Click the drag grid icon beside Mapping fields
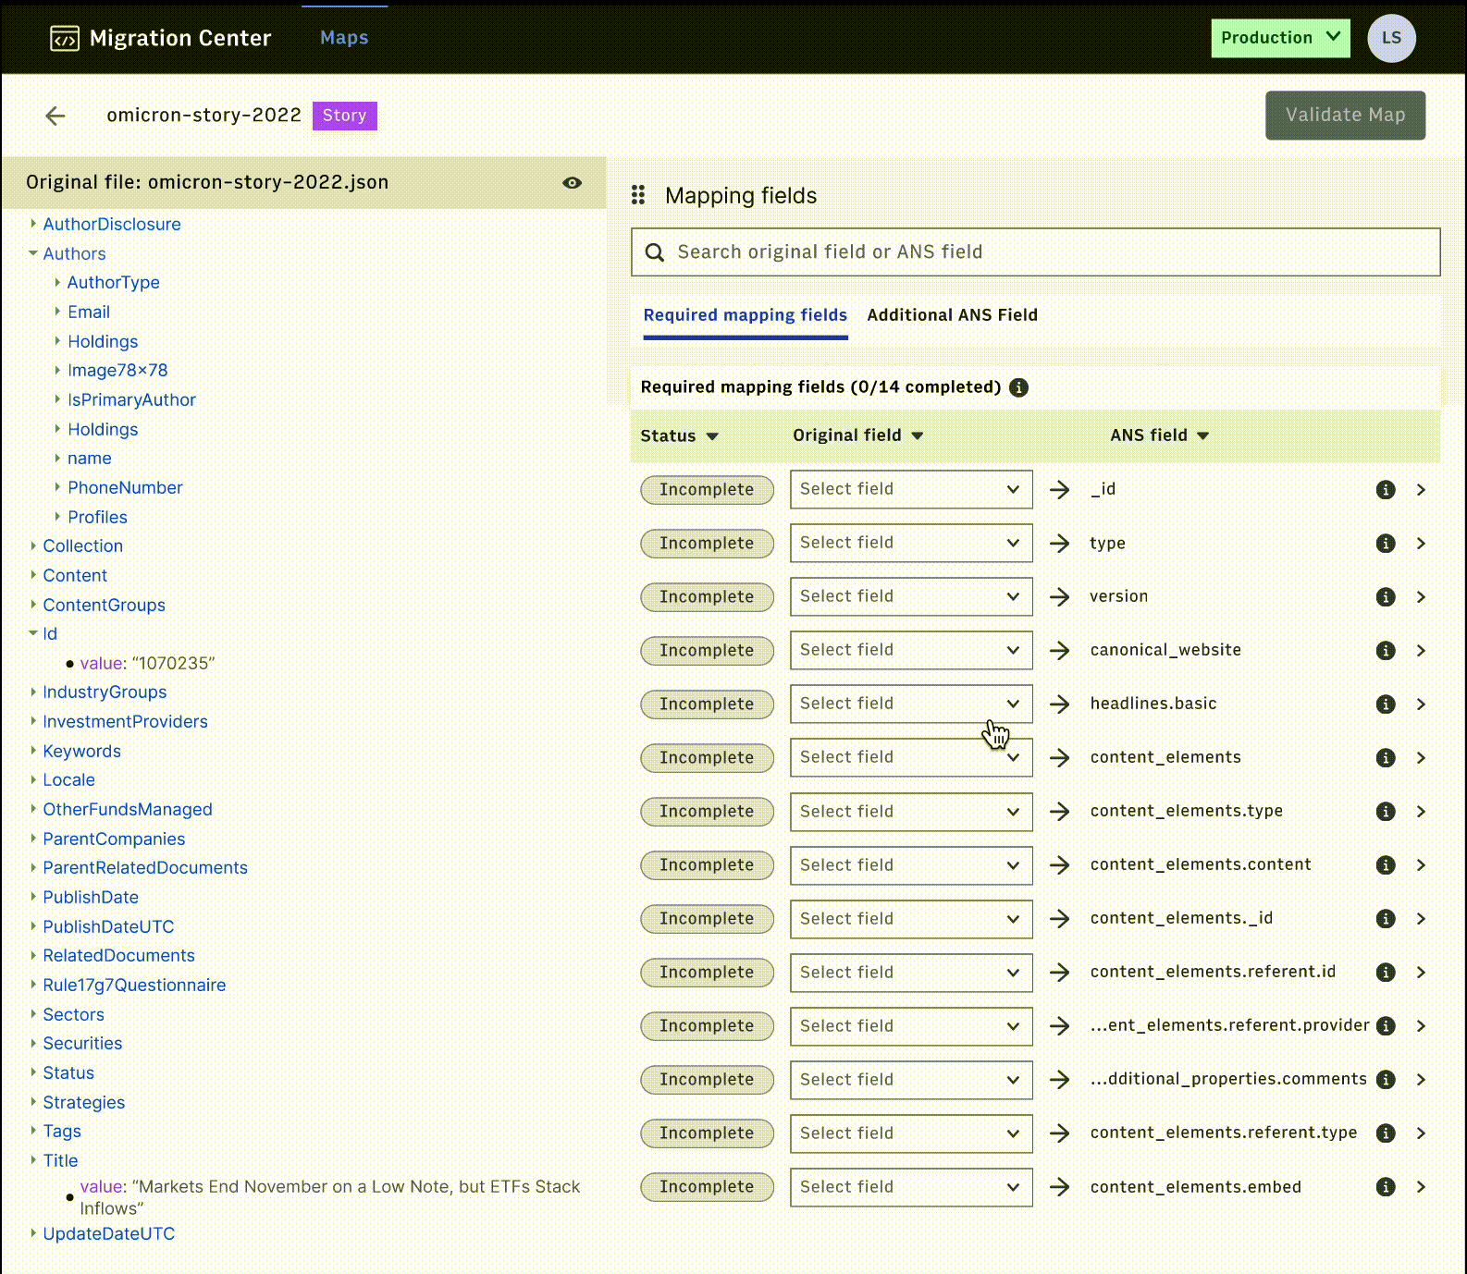The height and width of the screenshot is (1274, 1467). pyautogui.click(x=638, y=195)
